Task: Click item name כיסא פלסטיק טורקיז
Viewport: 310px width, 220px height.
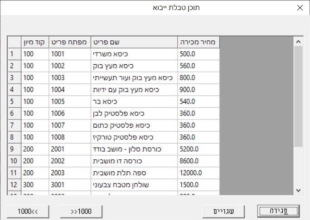Action: [134, 137]
